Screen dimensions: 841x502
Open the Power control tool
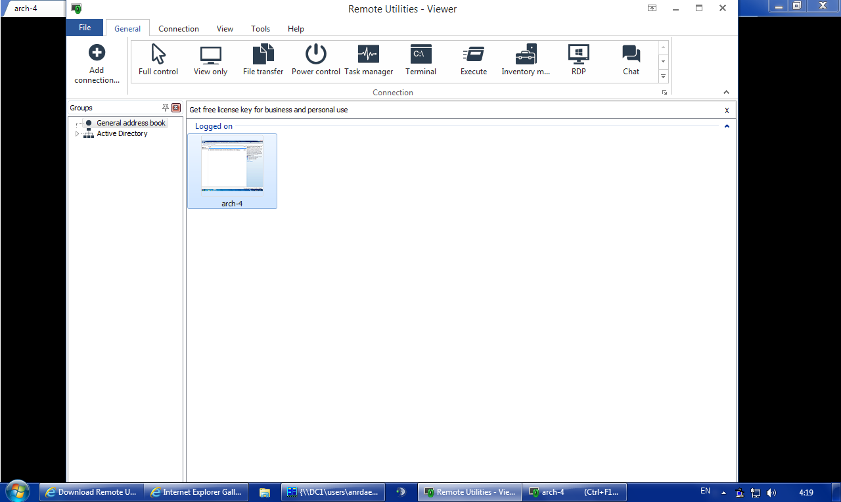tap(316, 60)
